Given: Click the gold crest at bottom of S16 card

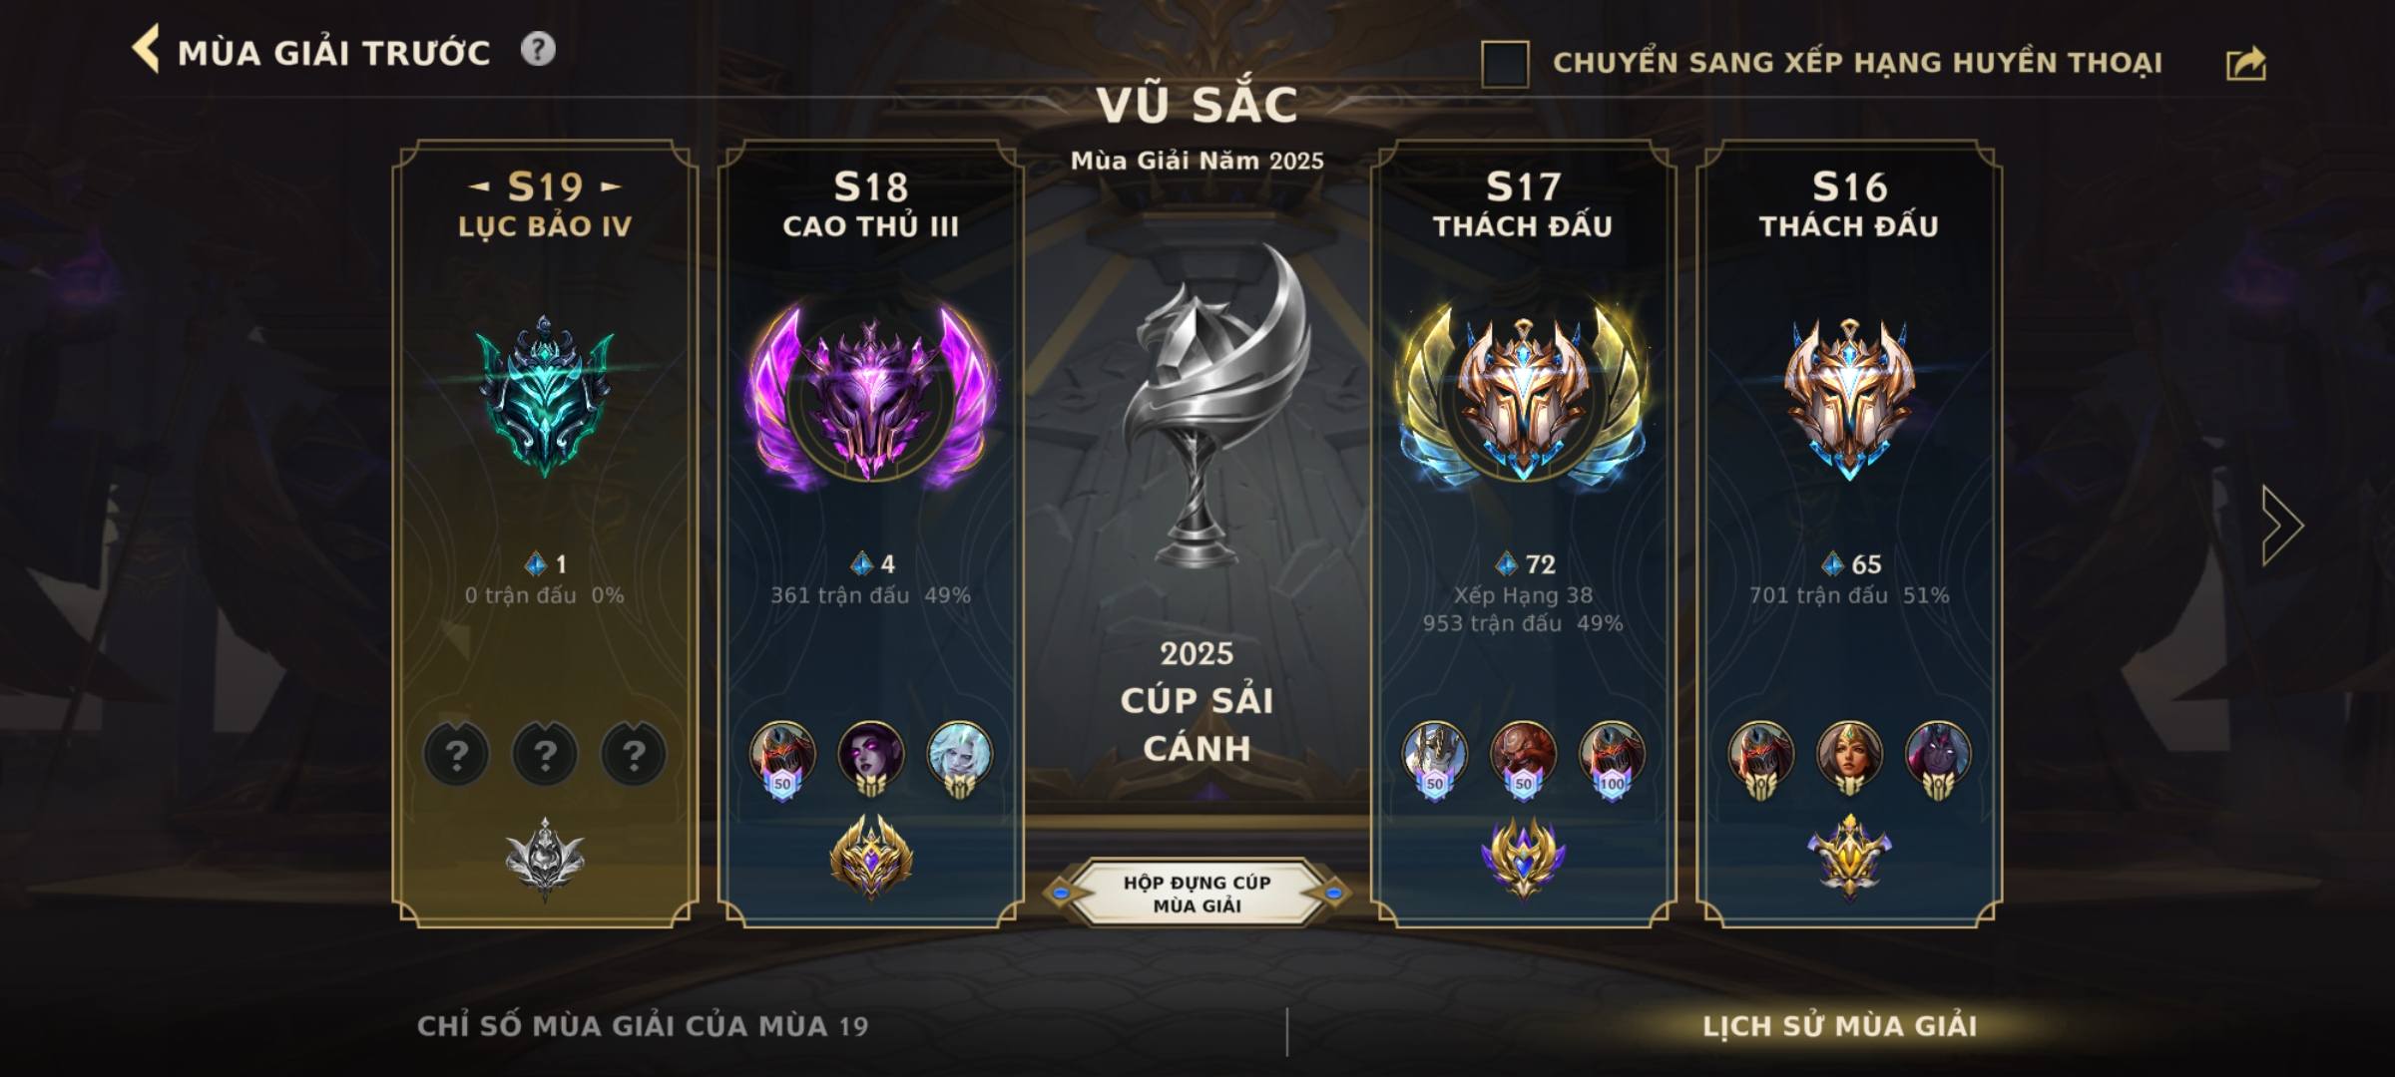Looking at the screenshot, I should pyautogui.click(x=1849, y=858).
